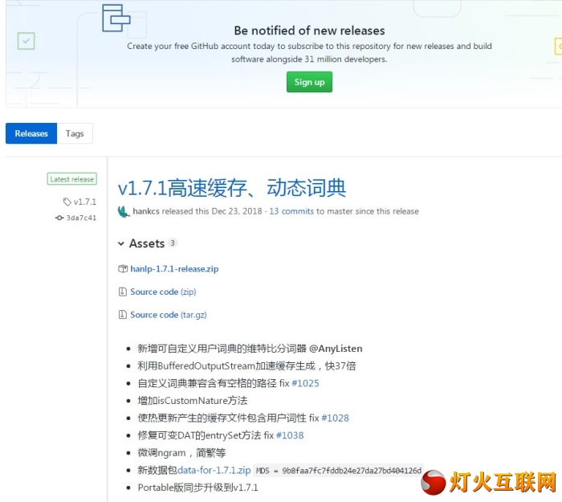Click the text '增加isCustomNature方法'
Image resolution: width=562 pixels, height=502 pixels.
[x=193, y=401]
